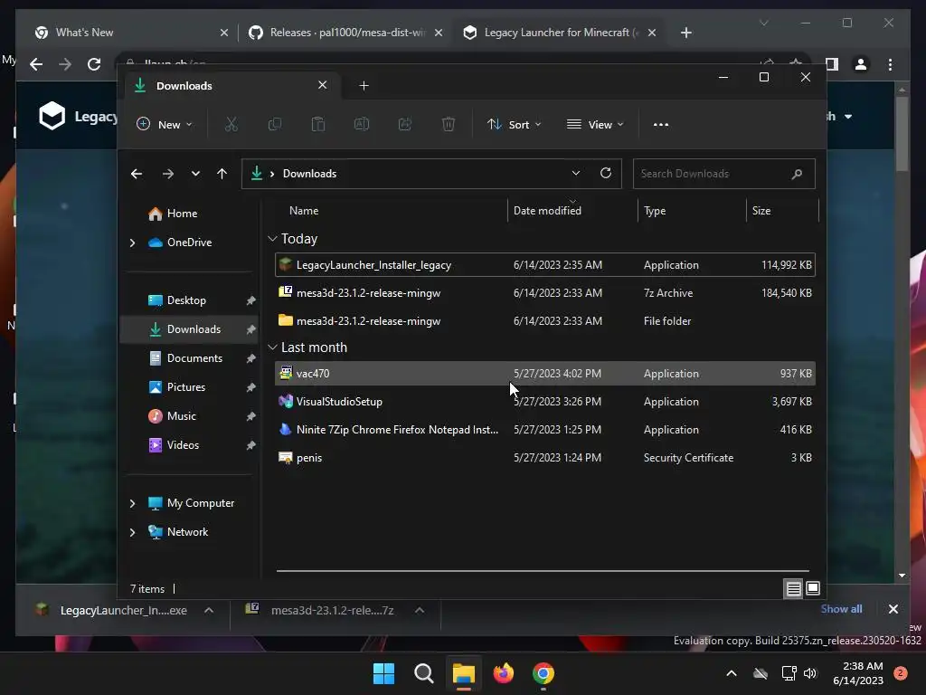Select VisualStudioSetup application file

coord(545,402)
